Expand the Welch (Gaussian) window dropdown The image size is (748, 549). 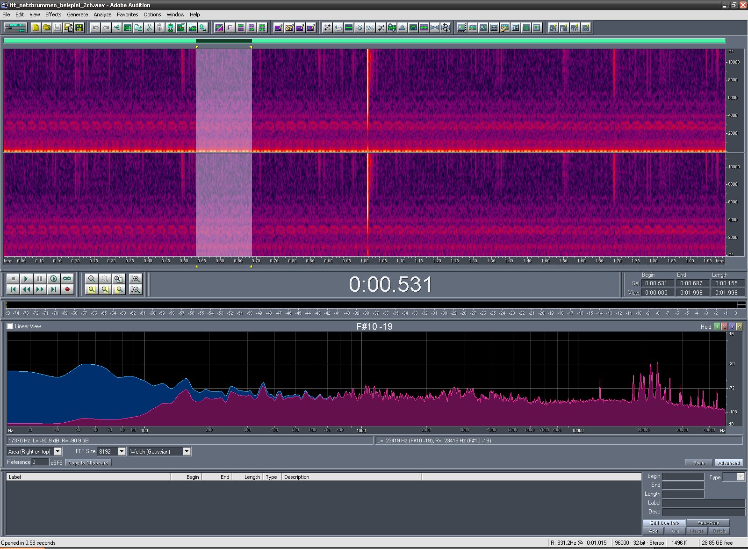coord(187,451)
